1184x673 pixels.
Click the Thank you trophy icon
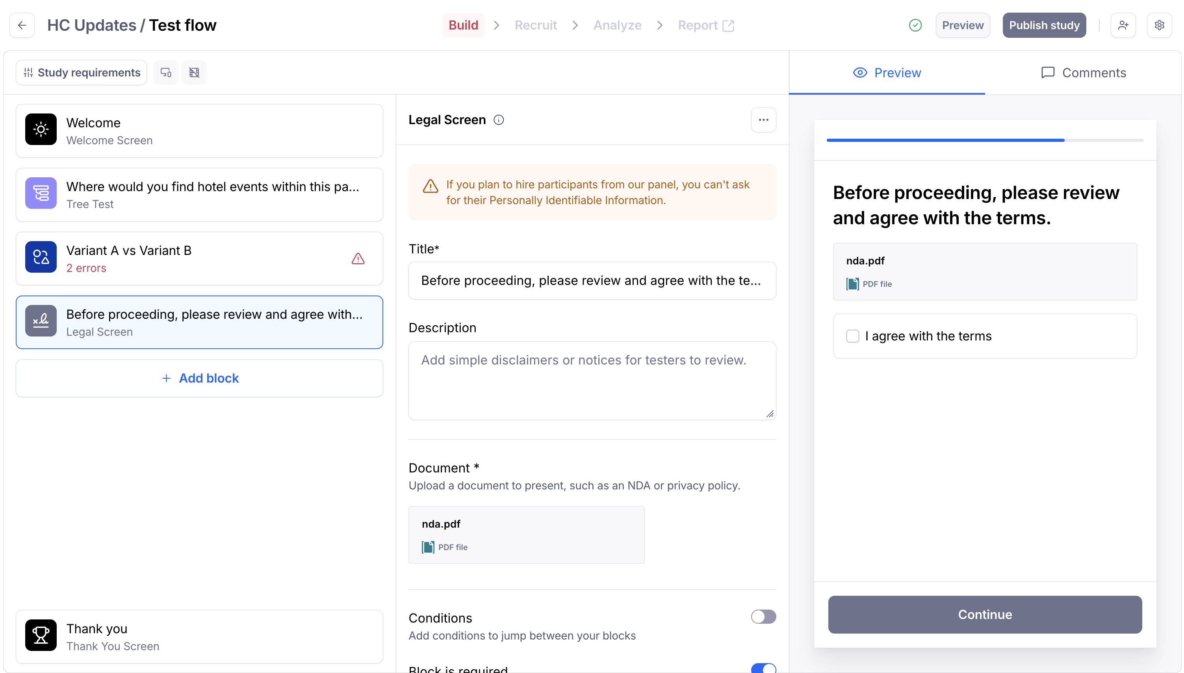tap(41, 635)
